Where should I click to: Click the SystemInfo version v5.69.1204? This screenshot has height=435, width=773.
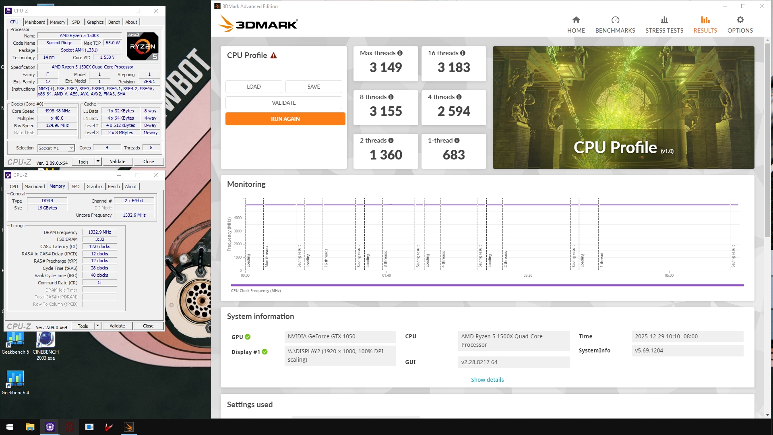tap(687, 350)
